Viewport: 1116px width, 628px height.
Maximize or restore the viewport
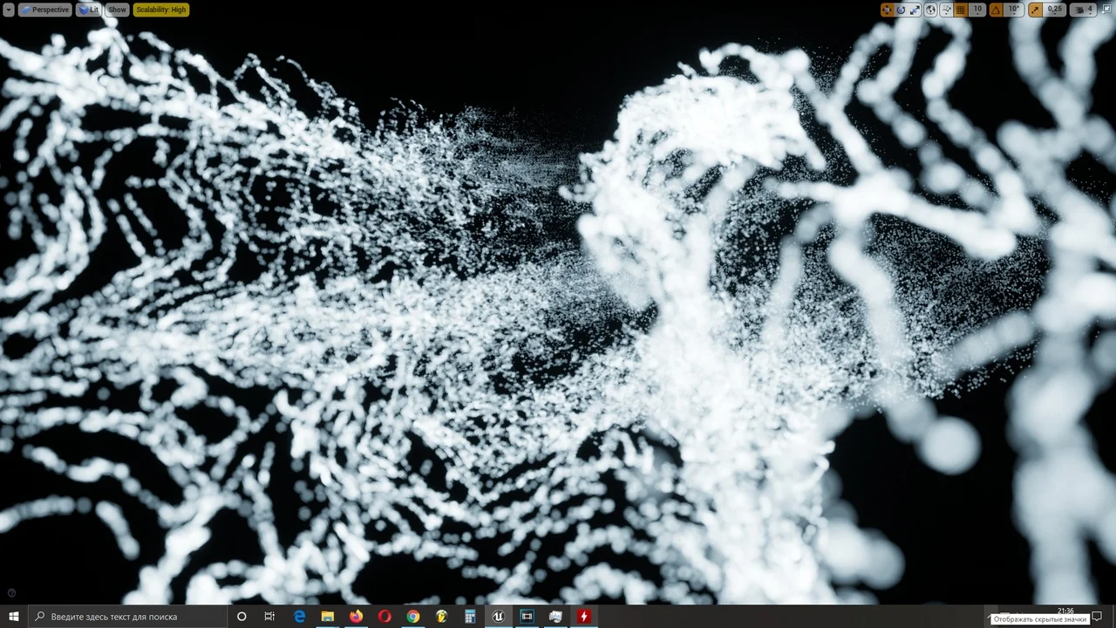point(1109,10)
